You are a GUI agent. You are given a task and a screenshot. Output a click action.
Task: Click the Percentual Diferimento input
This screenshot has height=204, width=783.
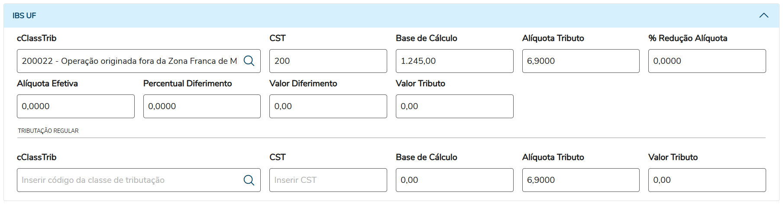pos(202,106)
